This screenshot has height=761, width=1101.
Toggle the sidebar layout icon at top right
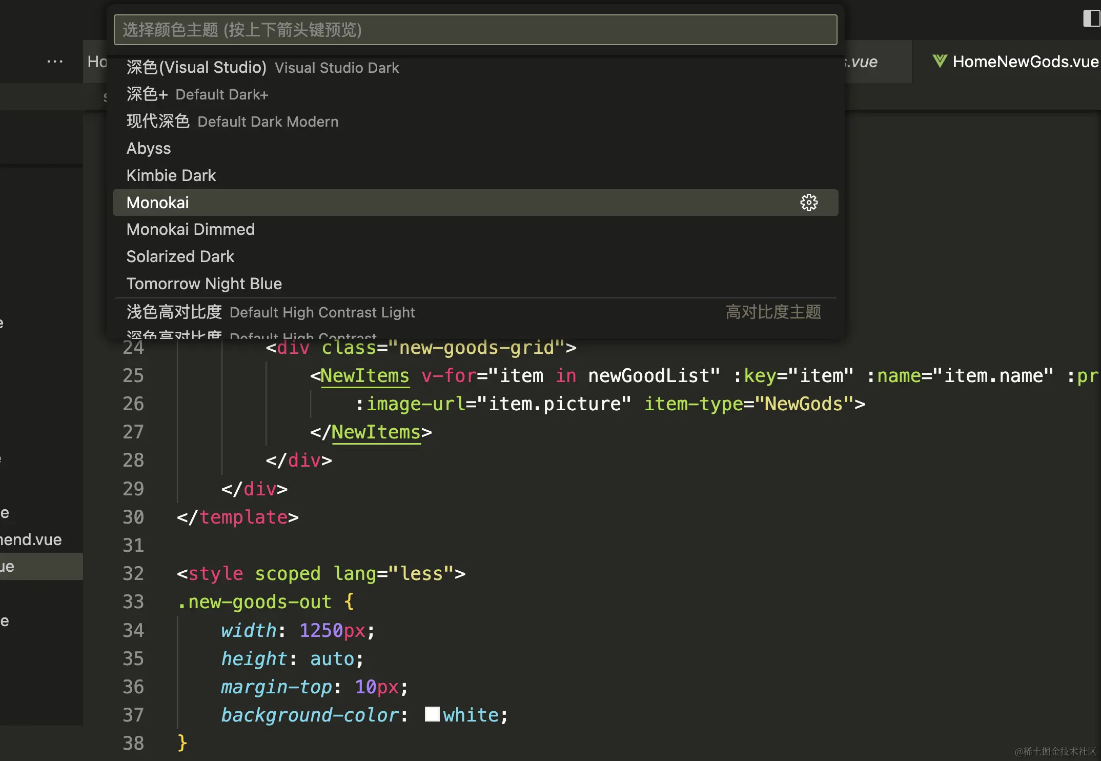pyautogui.click(x=1091, y=18)
